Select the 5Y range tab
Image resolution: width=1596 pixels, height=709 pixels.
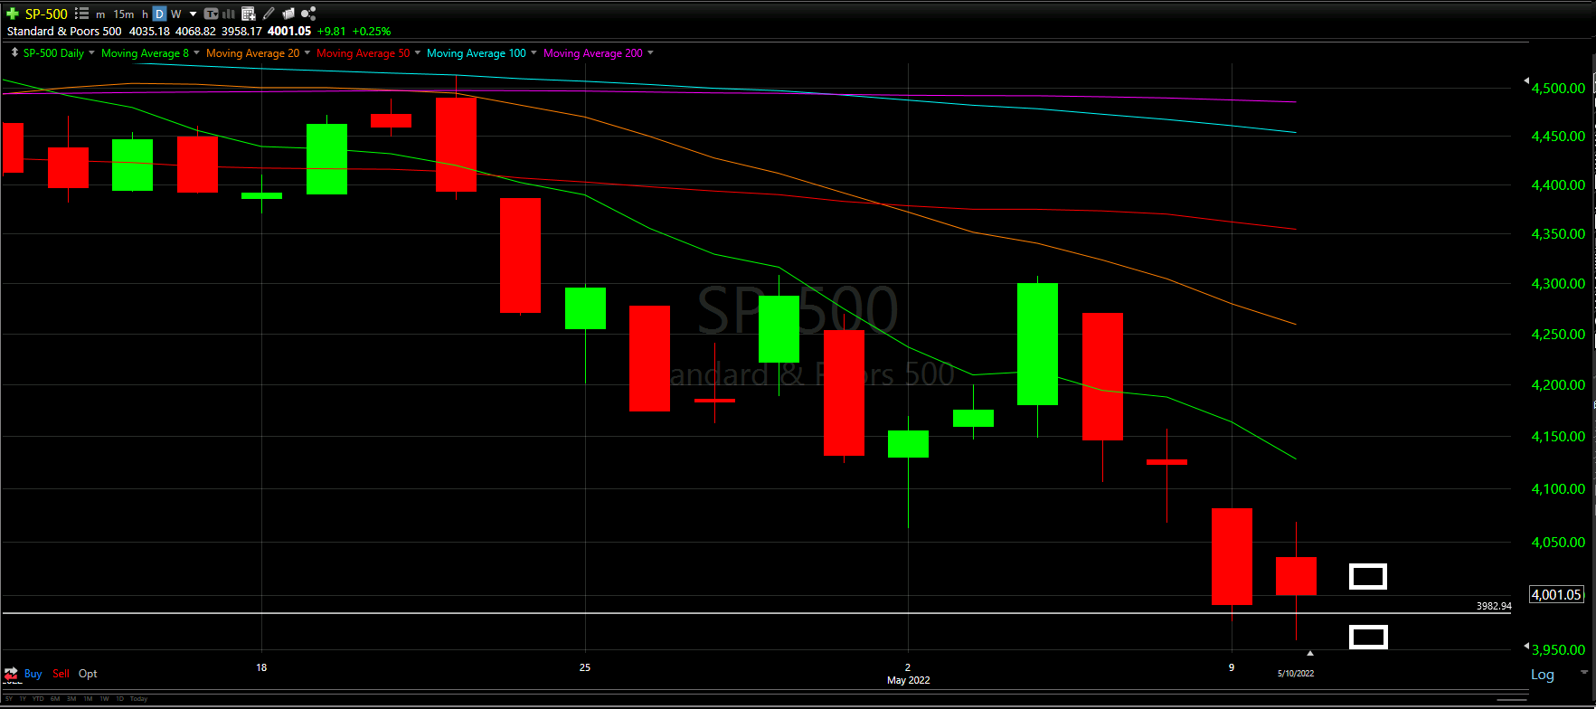tap(9, 699)
